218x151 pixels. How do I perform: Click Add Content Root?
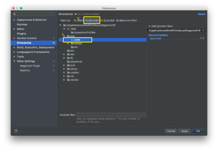pyautogui.click(x=161, y=26)
